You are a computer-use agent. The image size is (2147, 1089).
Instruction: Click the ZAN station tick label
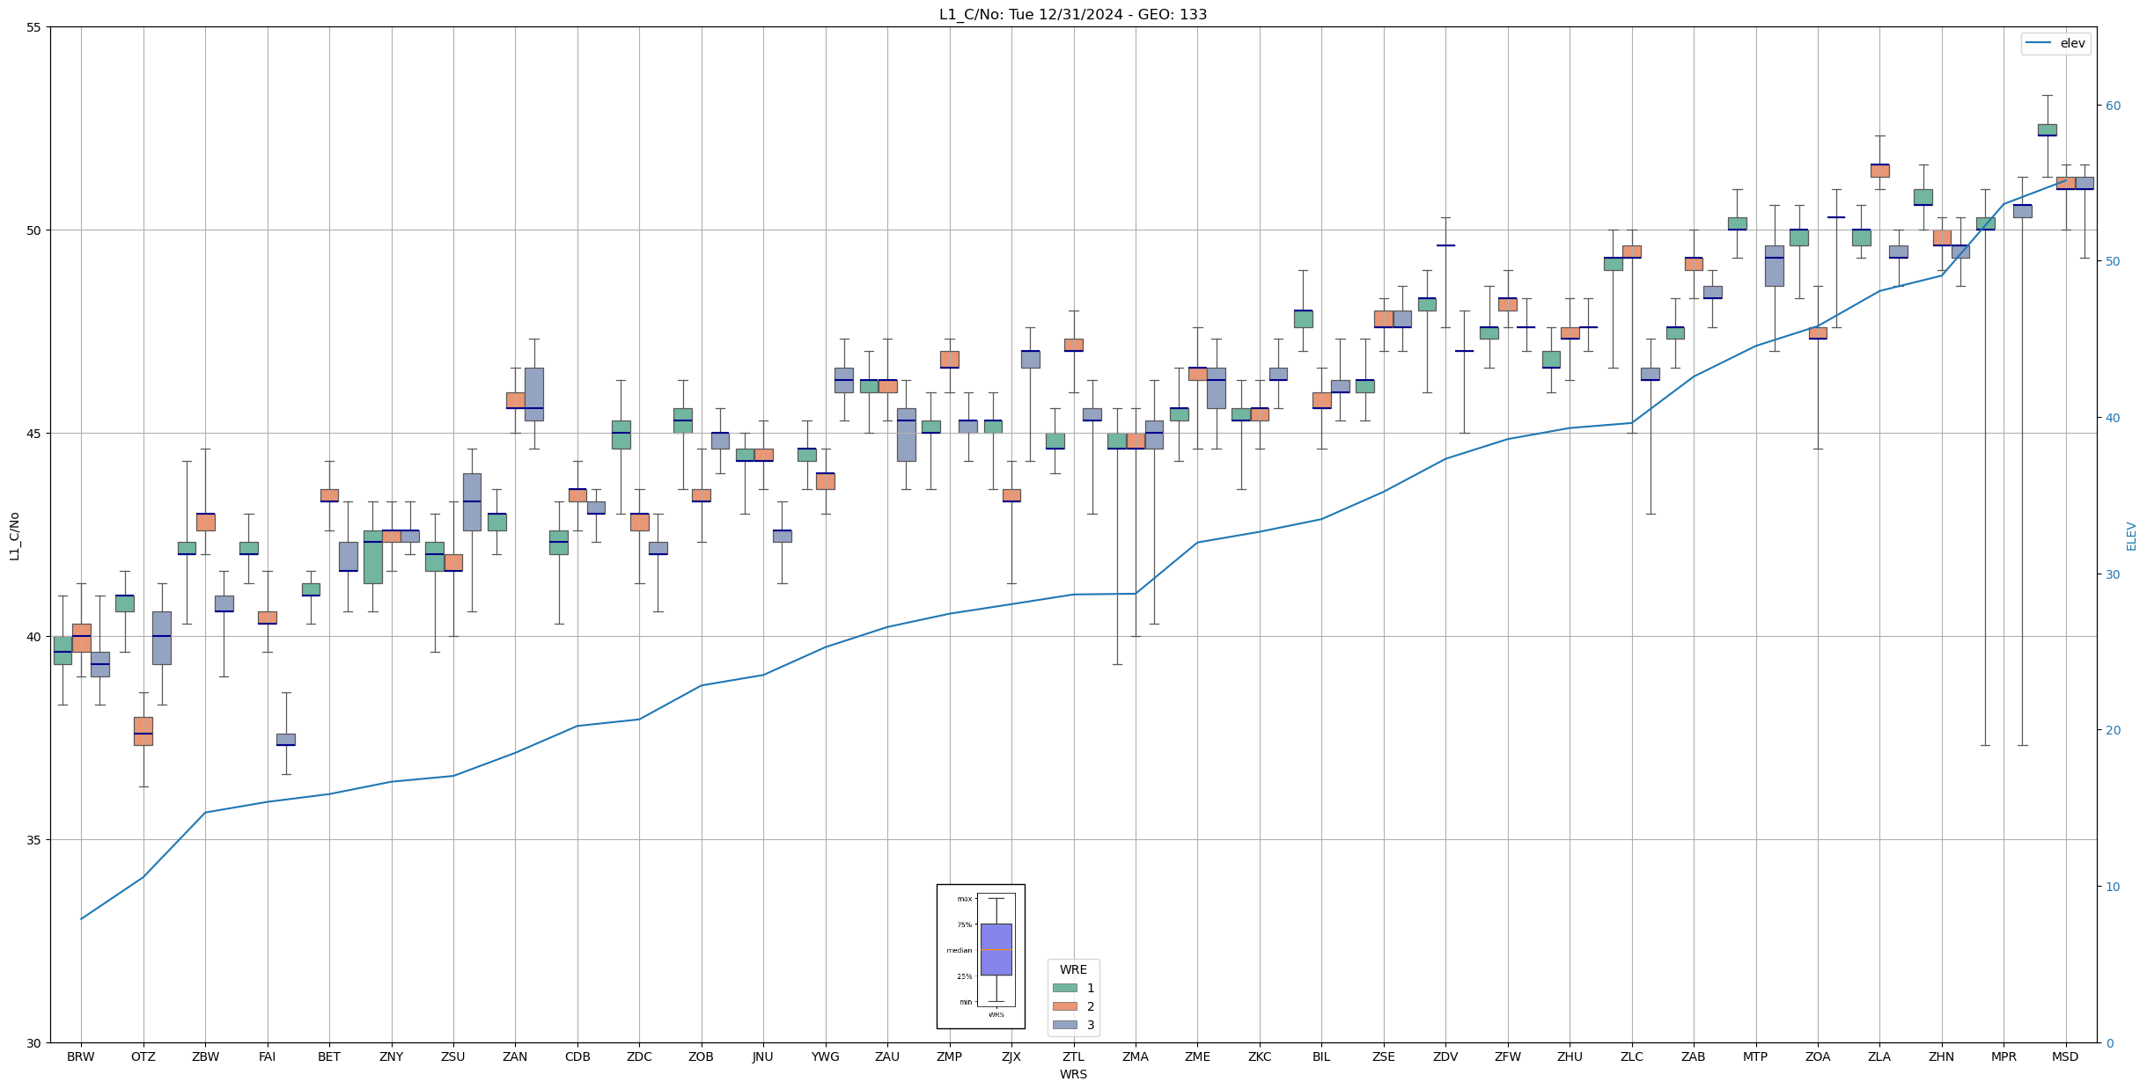[x=515, y=1056]
